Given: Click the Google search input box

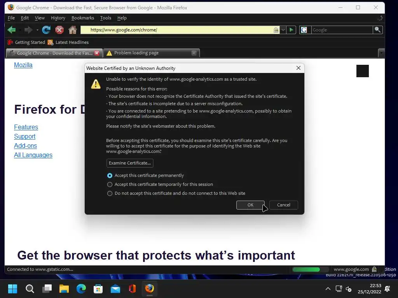Looking at the screenshot, I should pos(342,30).
